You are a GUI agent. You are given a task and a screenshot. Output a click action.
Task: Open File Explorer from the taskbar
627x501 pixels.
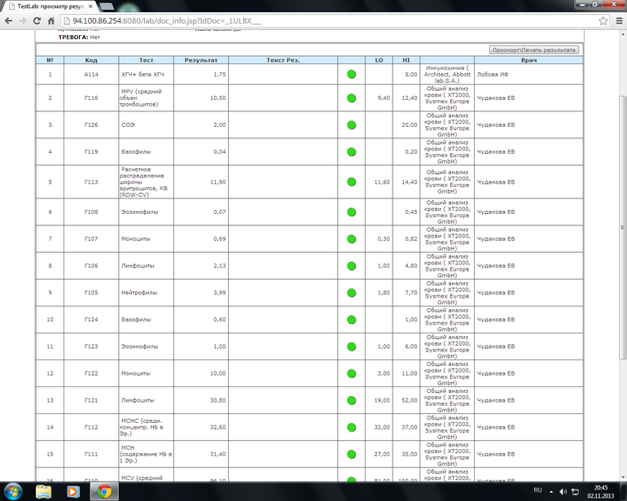pyautogui.click(x=44, y=491)
